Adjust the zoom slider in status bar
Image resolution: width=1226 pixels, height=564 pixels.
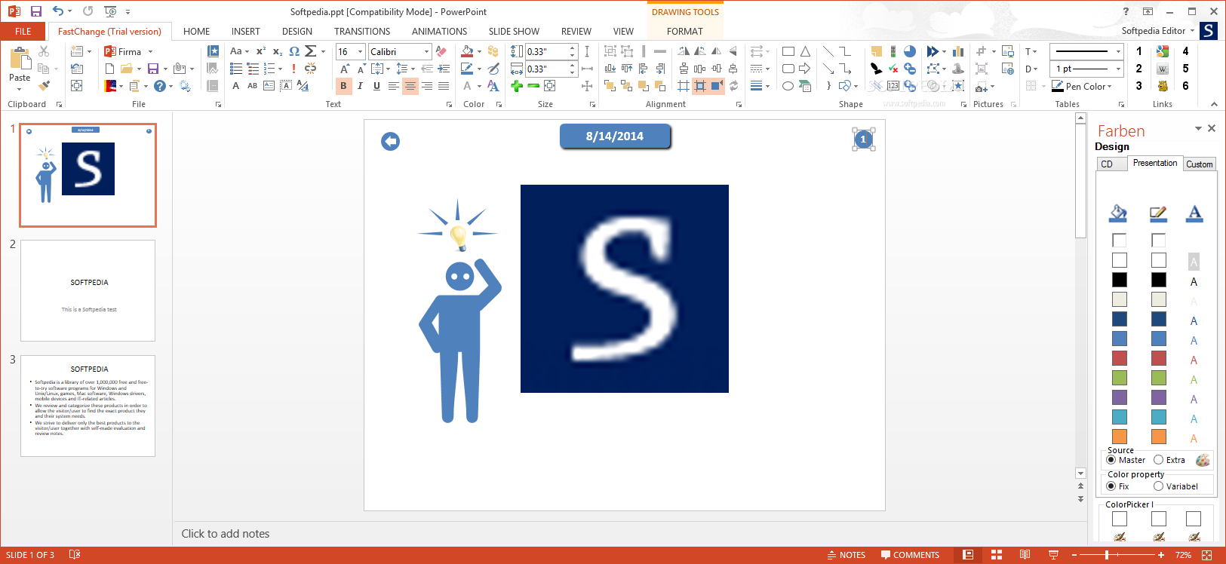pos(1107,555)
